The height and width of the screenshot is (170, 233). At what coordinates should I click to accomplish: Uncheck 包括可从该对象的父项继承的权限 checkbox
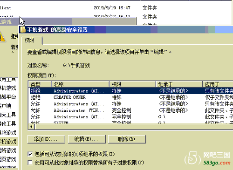(x=30, y=154)
